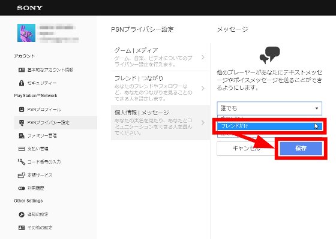
Task: Open 通知の設定 under Other Settings
Action: (38, 214)
